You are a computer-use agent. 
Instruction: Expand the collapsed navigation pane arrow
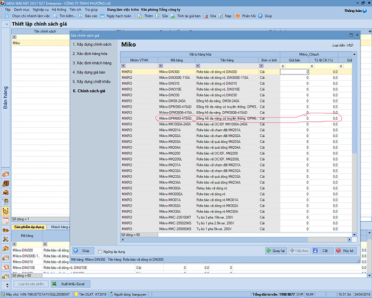click(x=6, y=24)
